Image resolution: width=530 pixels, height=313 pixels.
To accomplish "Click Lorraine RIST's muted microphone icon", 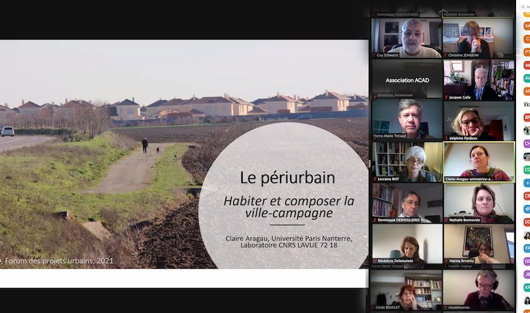I will point(375,179).
